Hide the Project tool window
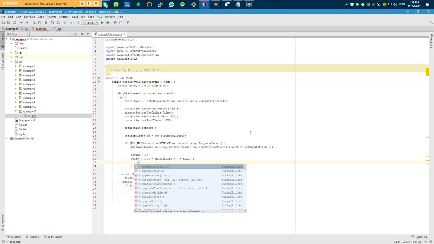 point(88,34)
